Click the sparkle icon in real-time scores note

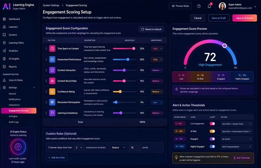(x=177, y=89)
